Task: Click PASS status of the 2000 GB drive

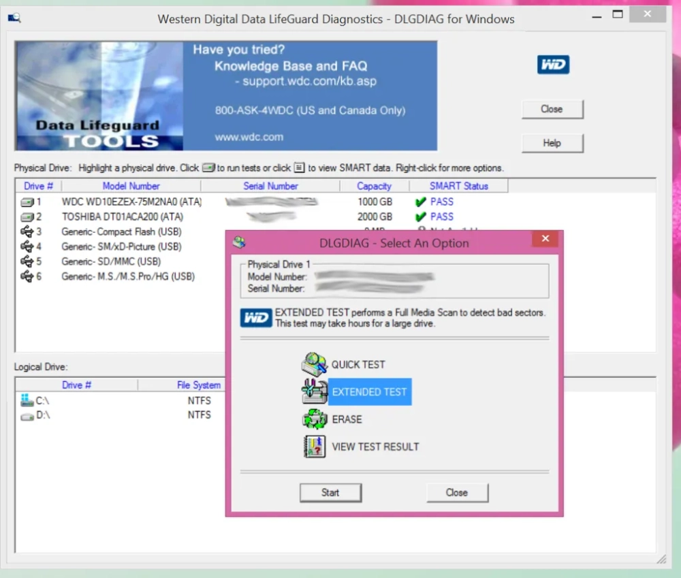Action: pyautogui.click(x=442, y=216)
